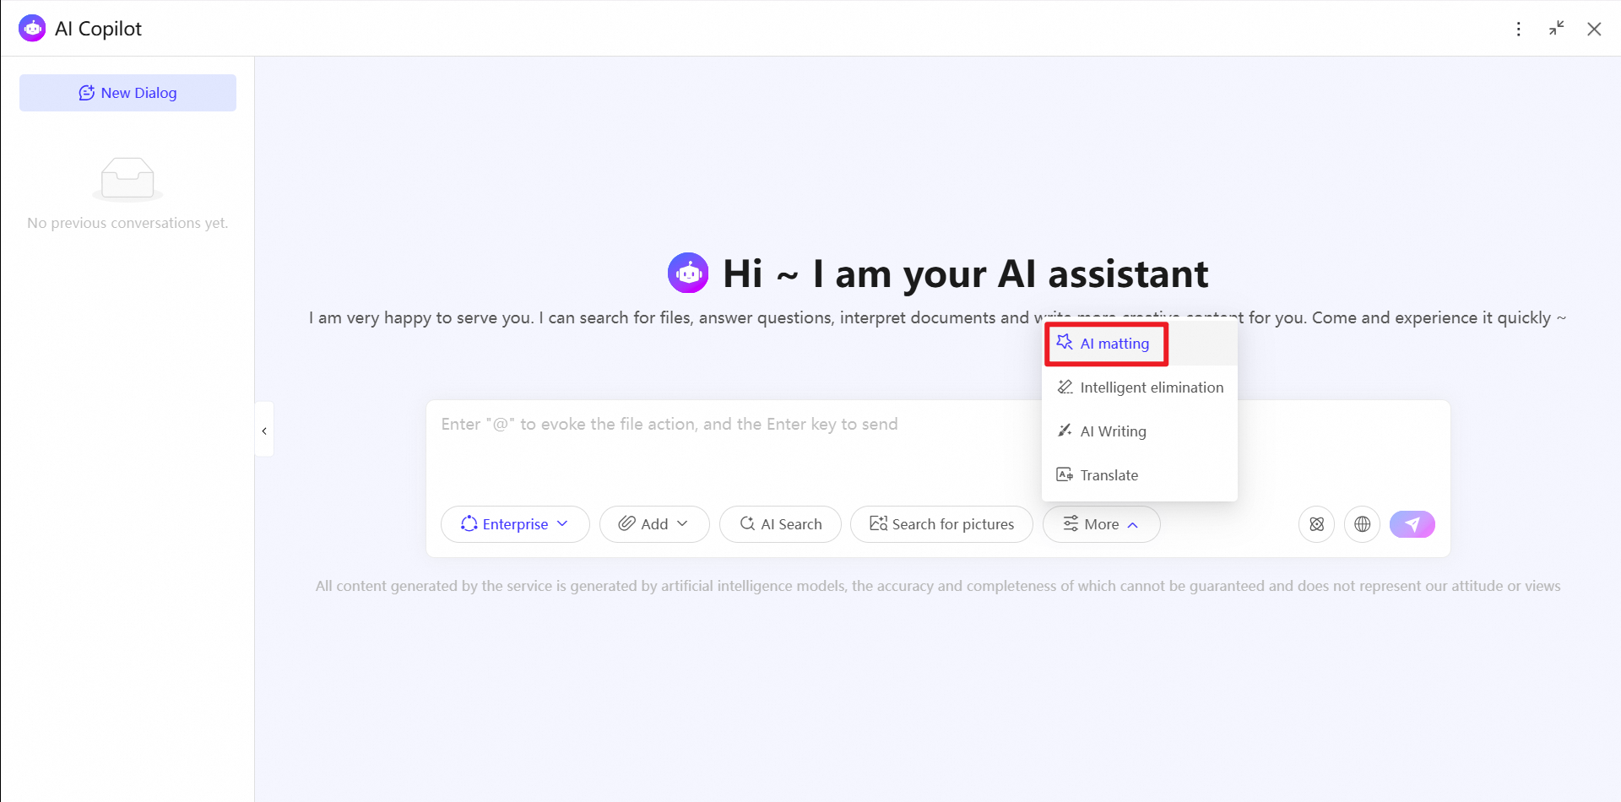Click the AI Copilot robot logo
Screen dimensions: 1621x802
[x=32, y=29]
